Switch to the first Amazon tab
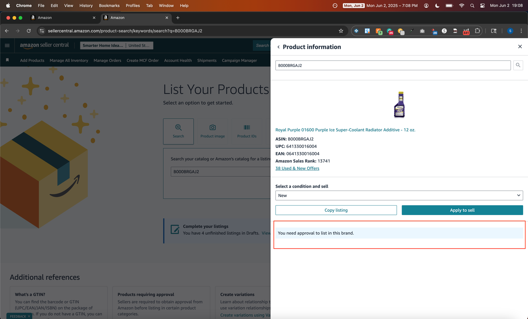The height and width of the screenshot is (319, 528). (x=63, y=18)
